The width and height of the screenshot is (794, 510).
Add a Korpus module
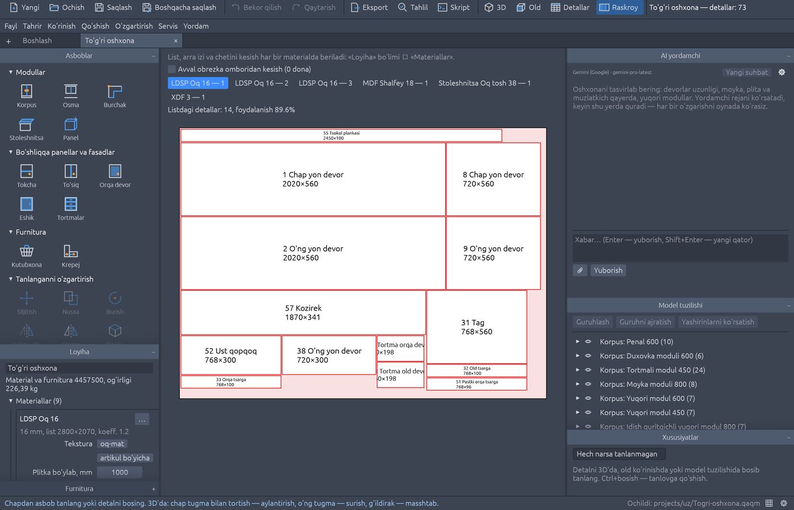[26, 95]
